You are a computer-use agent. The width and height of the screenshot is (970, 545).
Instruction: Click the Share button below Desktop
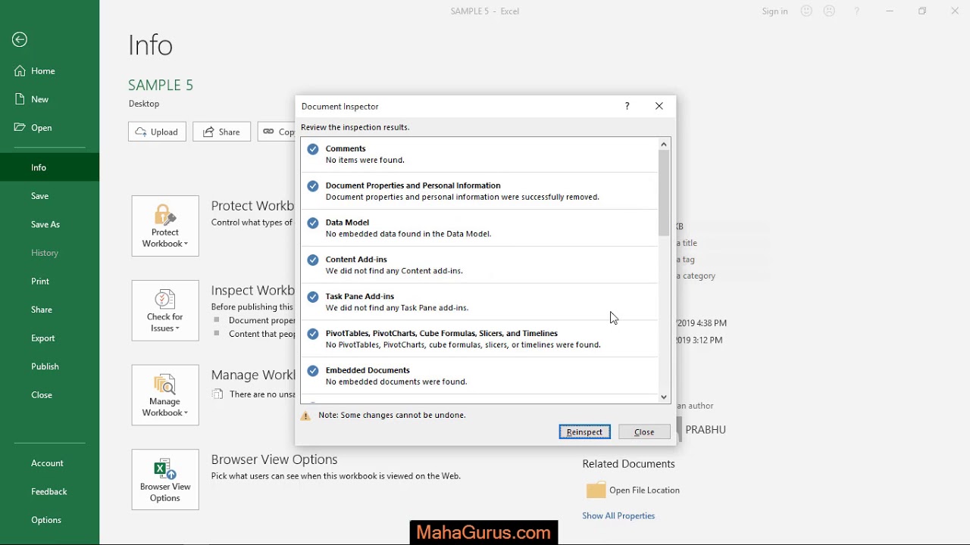coord(221,132)
